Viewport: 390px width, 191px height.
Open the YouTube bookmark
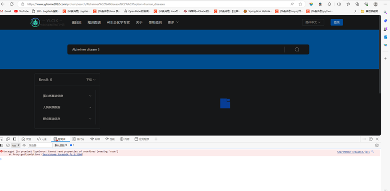(21, 11)
